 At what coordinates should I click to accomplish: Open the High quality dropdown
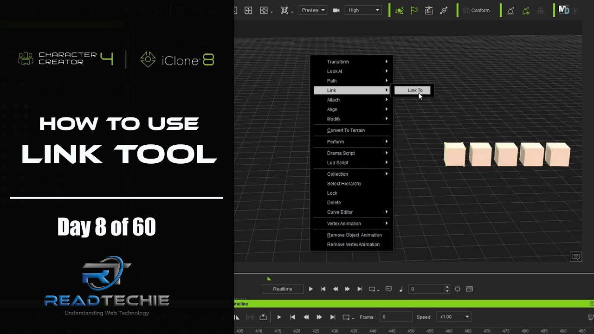(363, 10)
